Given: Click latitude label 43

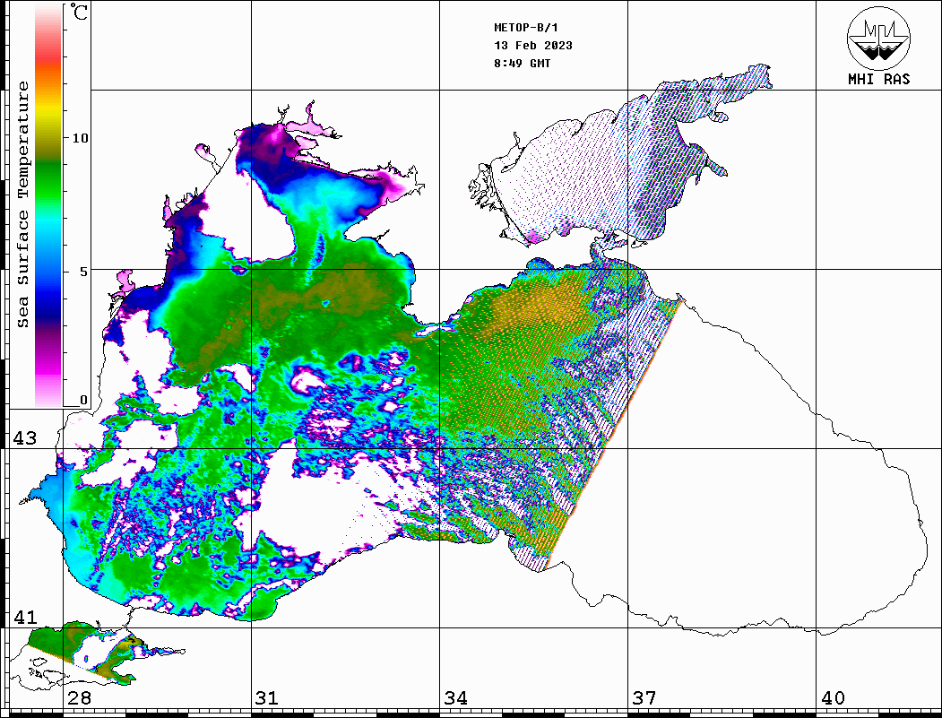Looking at the screenshot, I should [x=25, y=438].
